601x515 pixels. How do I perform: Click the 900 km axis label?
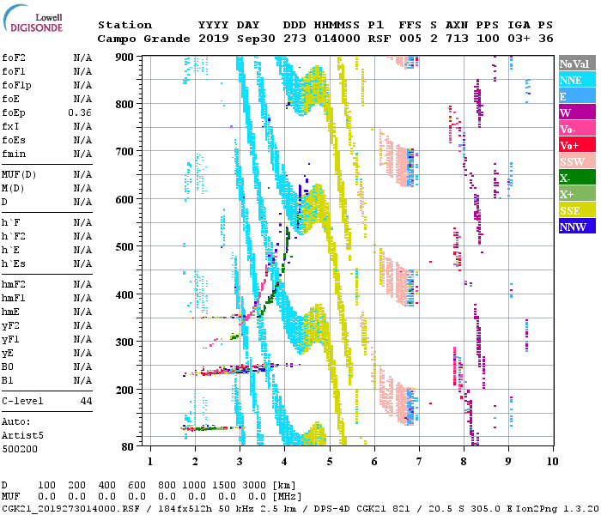click(x=124, y=58)
